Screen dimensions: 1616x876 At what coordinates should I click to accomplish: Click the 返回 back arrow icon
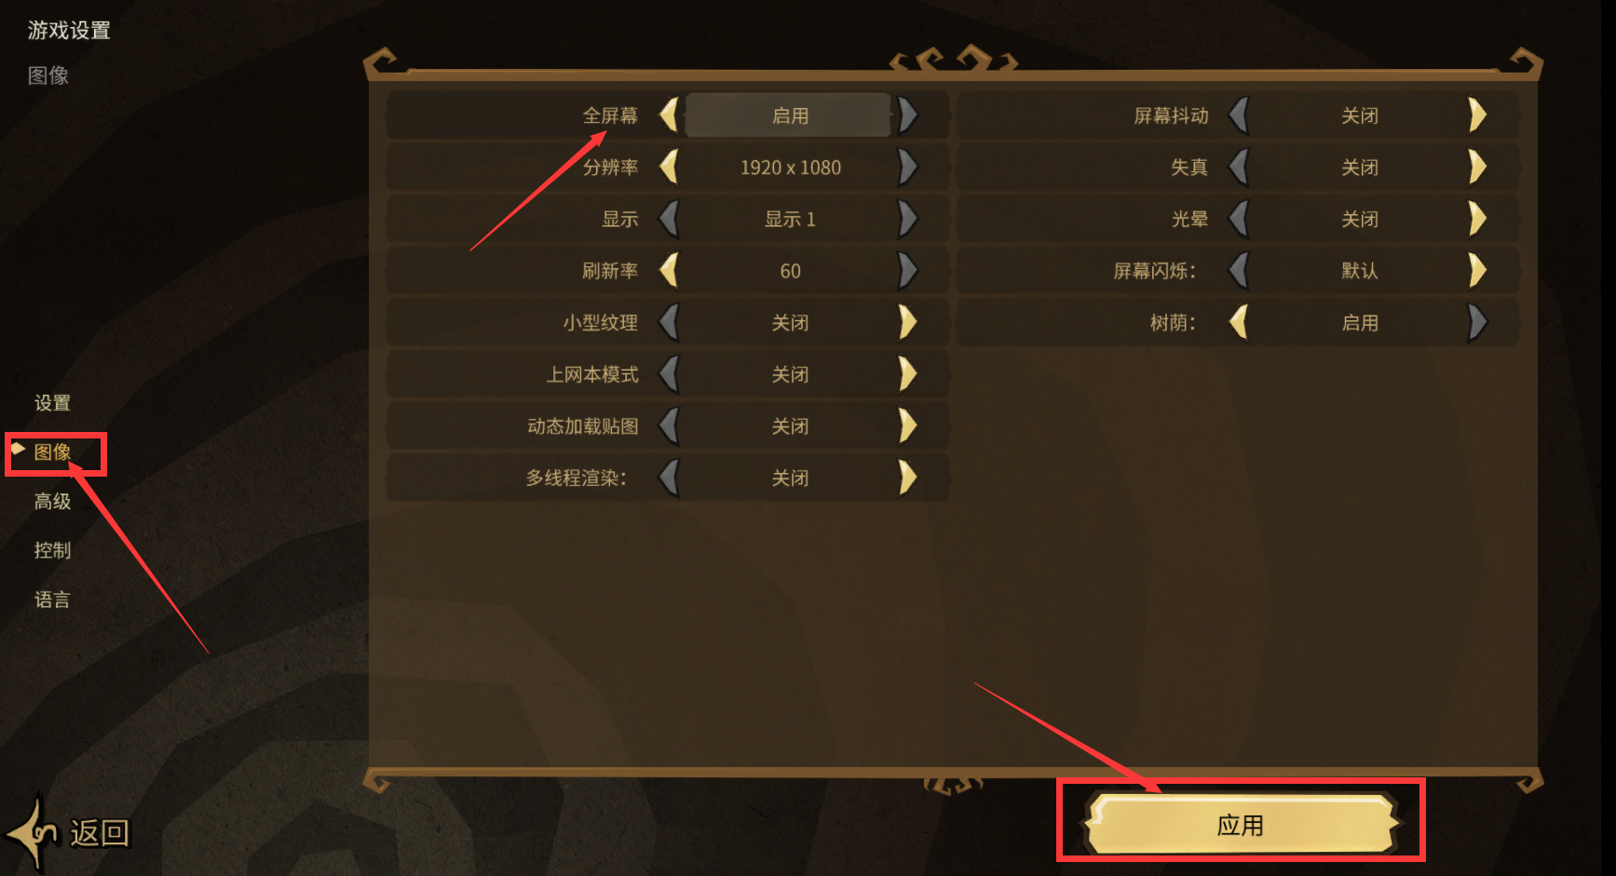pos(34,831)
